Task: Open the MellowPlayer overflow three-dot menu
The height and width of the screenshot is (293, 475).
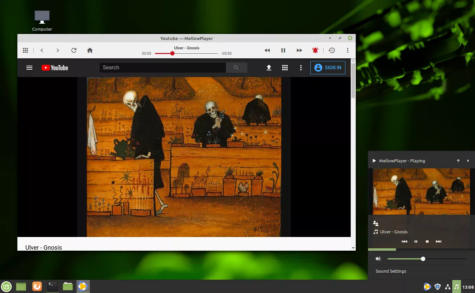Action: click(347, 50)
